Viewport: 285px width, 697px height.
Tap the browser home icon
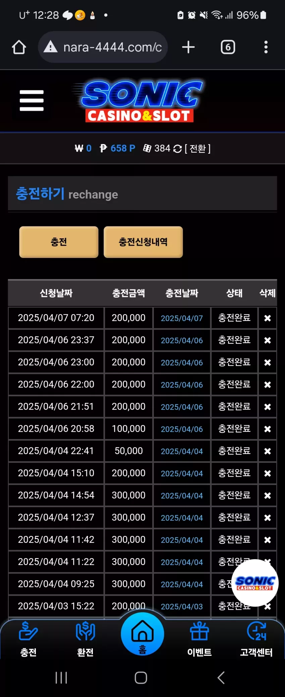pos(19,47)
